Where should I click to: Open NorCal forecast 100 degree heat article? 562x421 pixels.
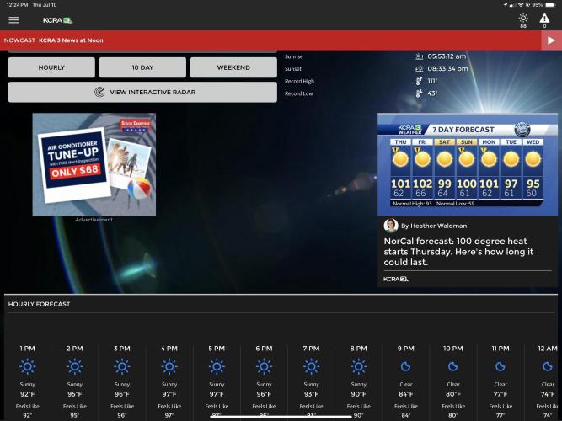pyautogui.click(x=458, y=252)
